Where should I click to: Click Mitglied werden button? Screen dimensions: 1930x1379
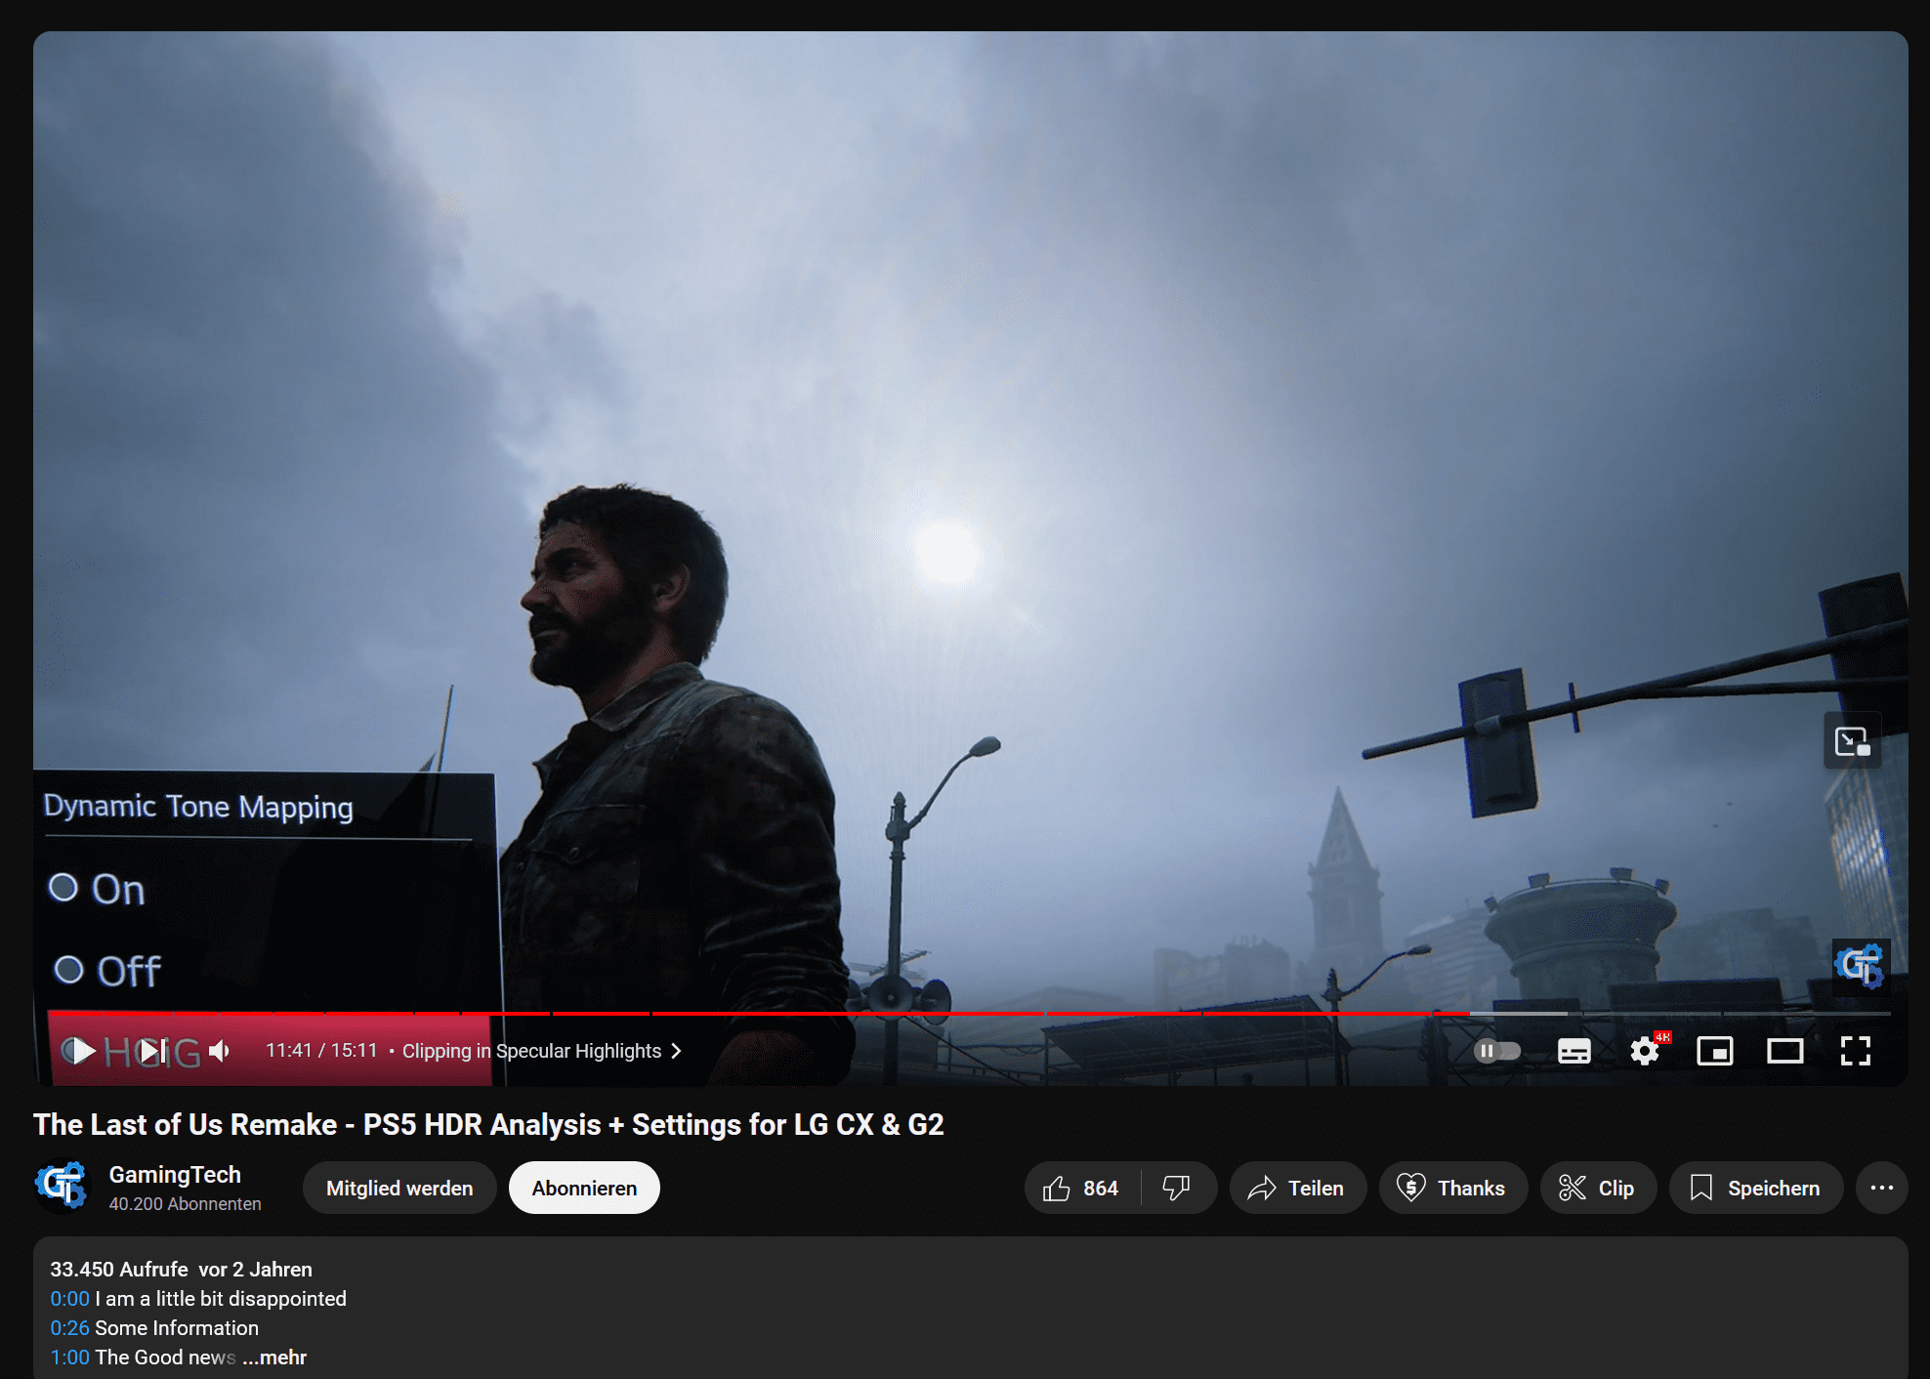click(399, 1188)
